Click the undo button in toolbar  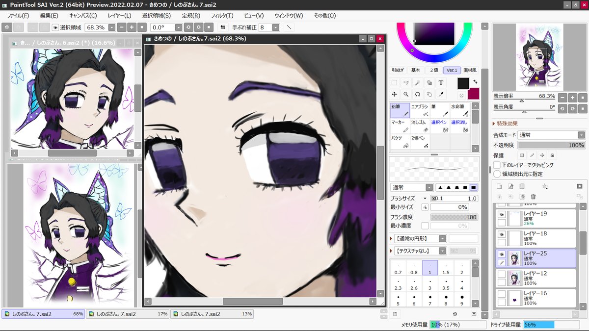coord(6,27)
